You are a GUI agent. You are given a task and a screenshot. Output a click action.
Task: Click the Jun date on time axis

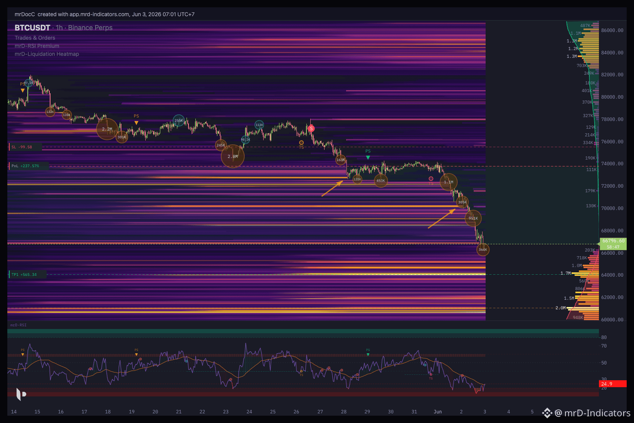click(438, 412)
